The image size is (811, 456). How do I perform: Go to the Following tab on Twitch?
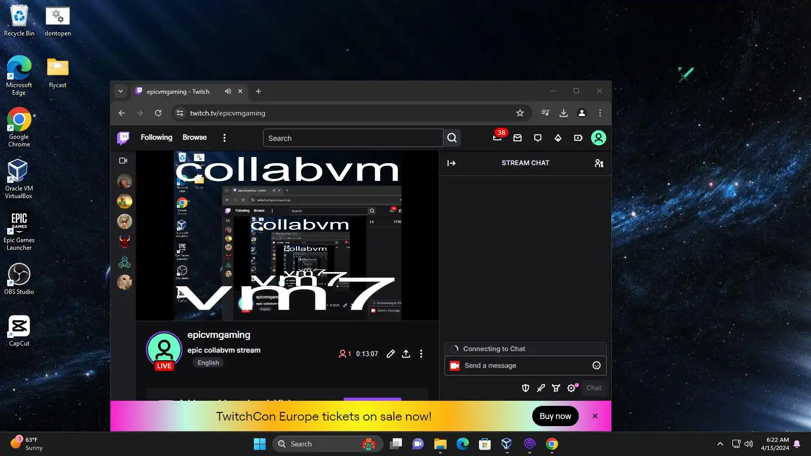157,137
